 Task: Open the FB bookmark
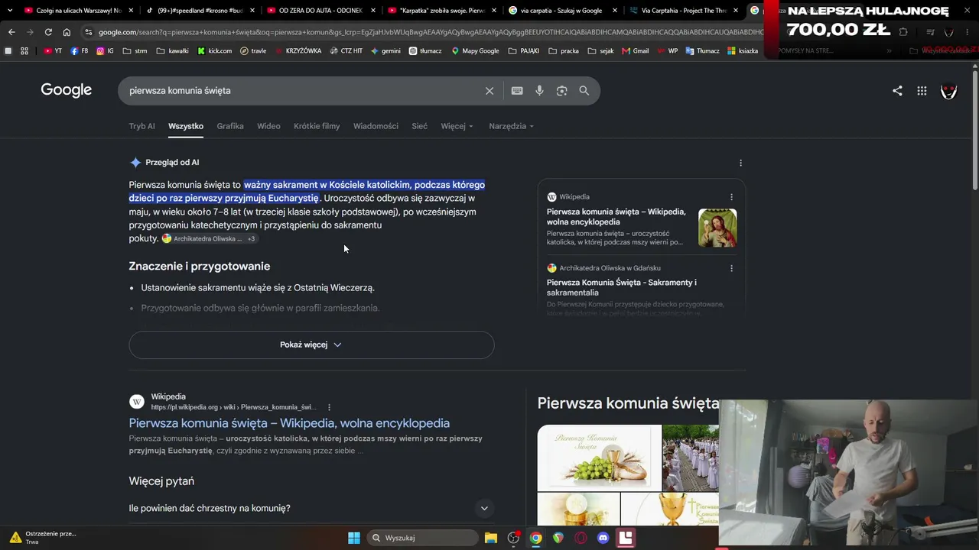(79, 51)
